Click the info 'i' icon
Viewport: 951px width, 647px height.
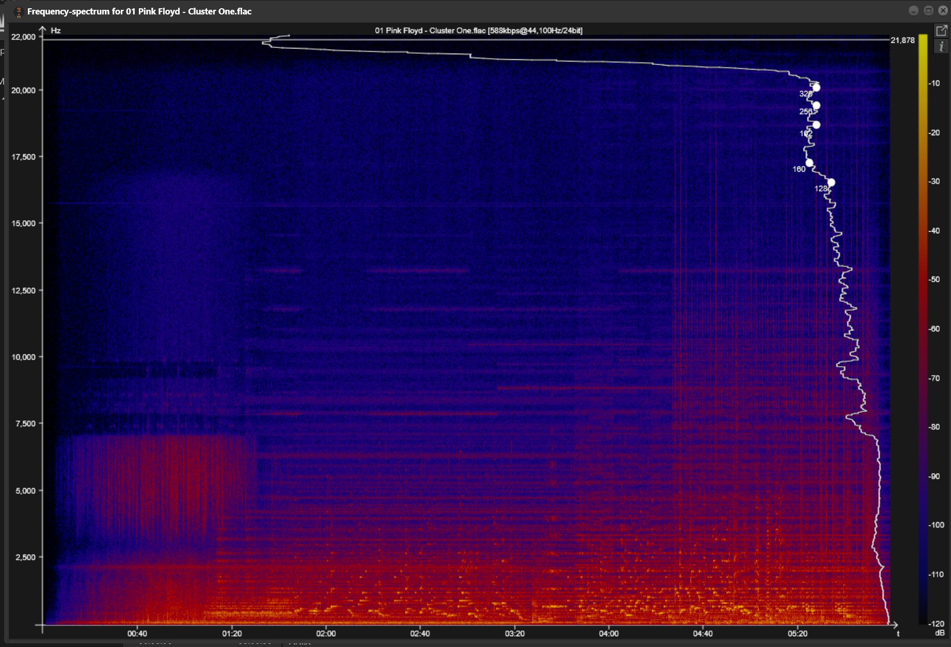[x=941, y=46]
